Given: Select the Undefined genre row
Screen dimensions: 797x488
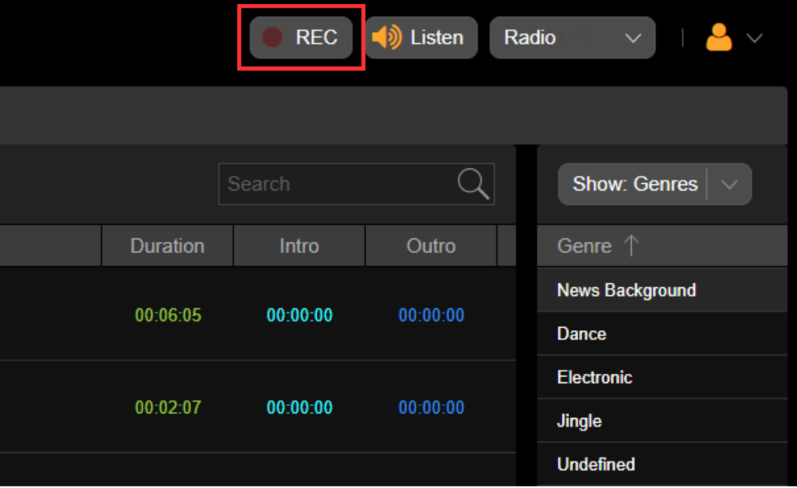Looking at the screenshot, I should pyautogui.click(x=662, y=464).
